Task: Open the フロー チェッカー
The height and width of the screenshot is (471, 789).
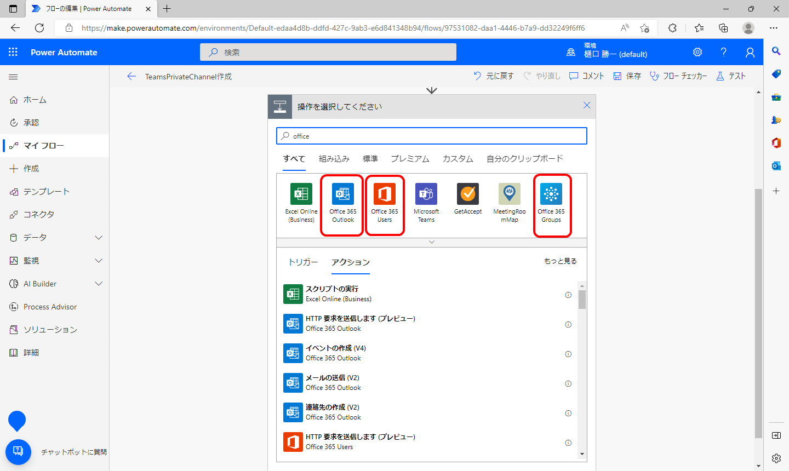Action: click(x=678, y=76)
